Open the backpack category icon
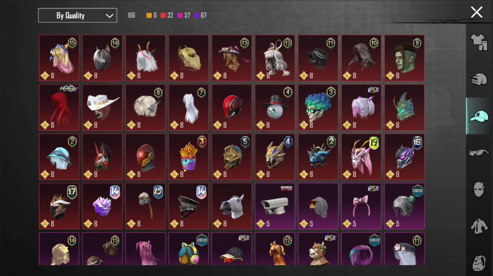This screenshot has width=493, height=276. click(479, 263)
